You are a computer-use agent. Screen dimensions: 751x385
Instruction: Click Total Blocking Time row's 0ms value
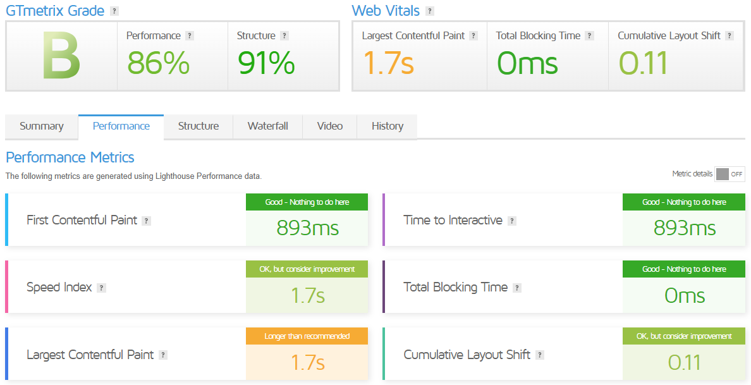(685, 295)
